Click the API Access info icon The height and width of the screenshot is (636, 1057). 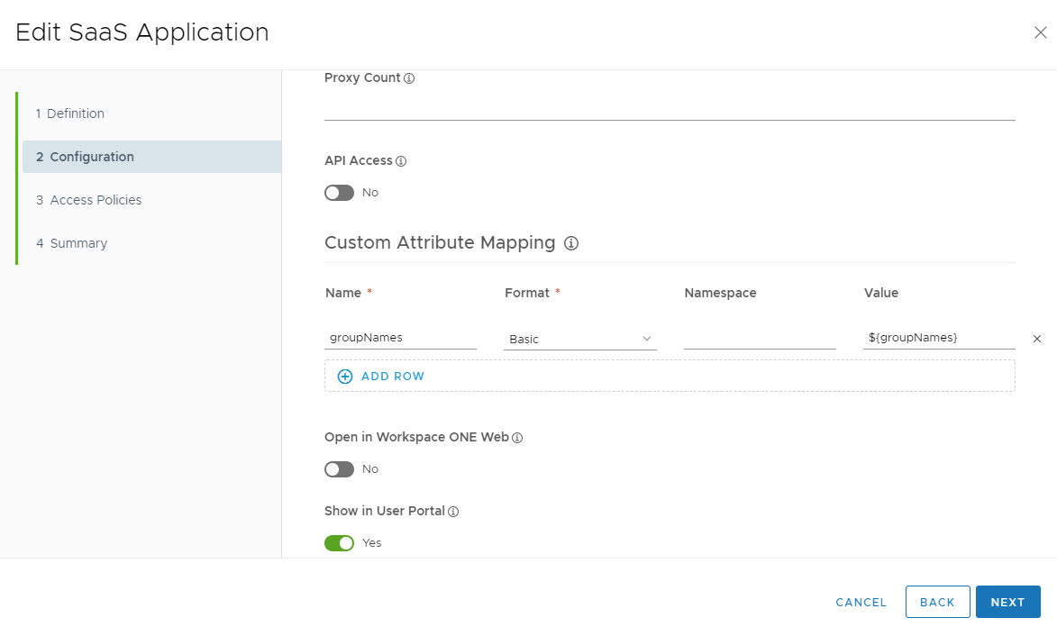tap(401, 161)
